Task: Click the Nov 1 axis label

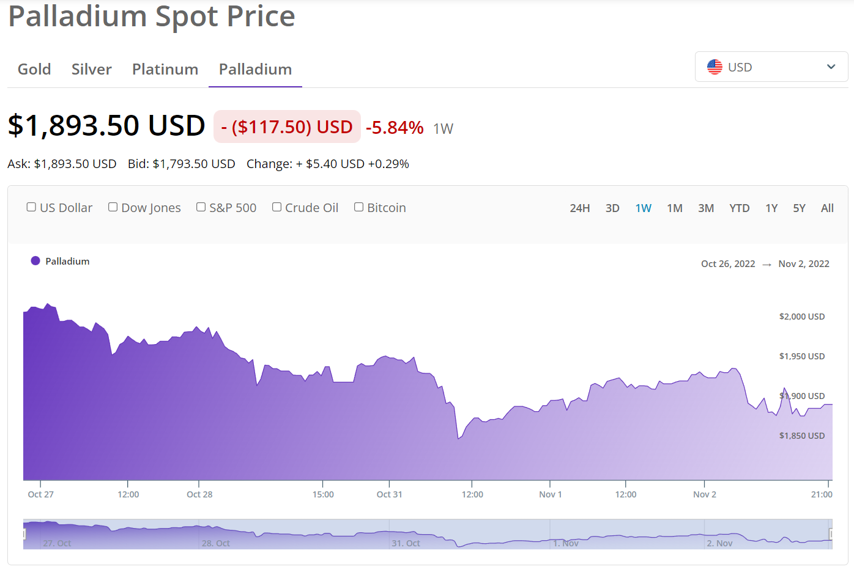Action: [x=550, y=494]
